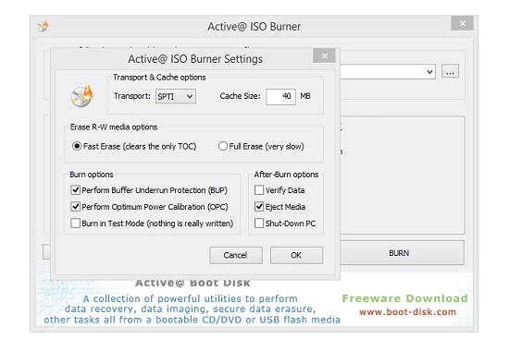Toggle Perform Optimum Power Calibration checkbox
Screen dimensions: 509x351
tap(75, 207)
